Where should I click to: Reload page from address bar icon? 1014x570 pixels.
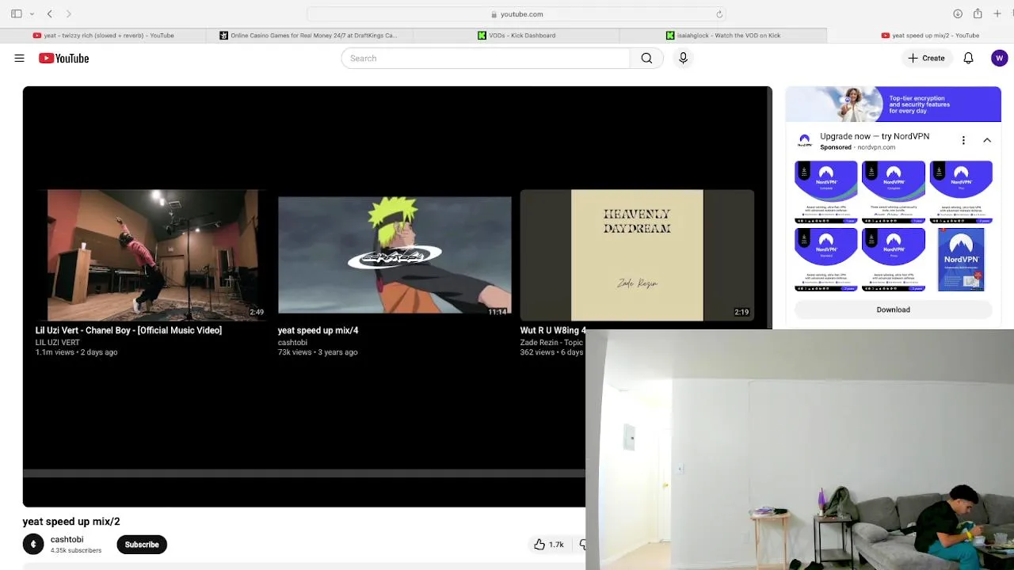click(x=719, y=13)
